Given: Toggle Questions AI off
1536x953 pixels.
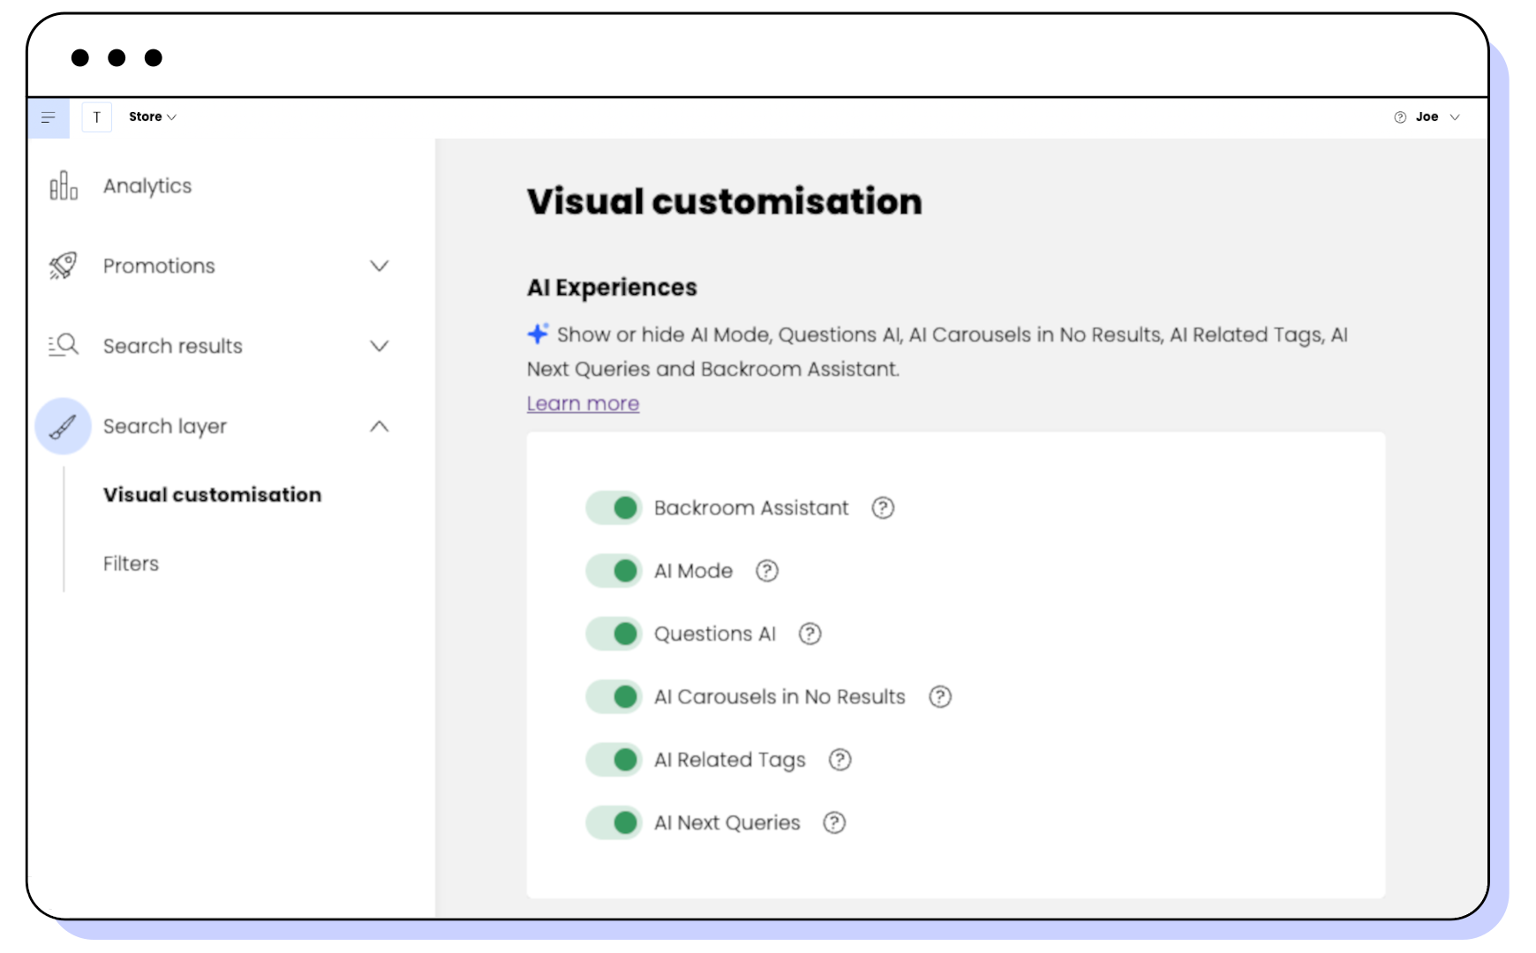Looking at the screenshot, I should pos(614,634).
